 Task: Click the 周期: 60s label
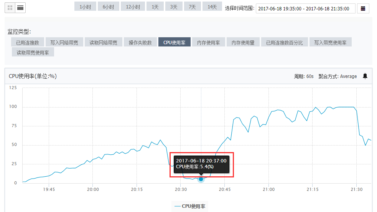pyautogui.click(x=304, y=76)
